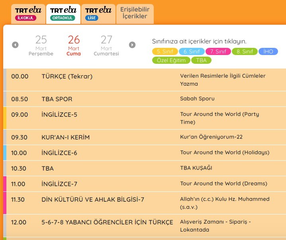Viewport: 286px width, 240px height.
Task: Filter by 8. Sınıf tag
Action: (x=245, y=51)
